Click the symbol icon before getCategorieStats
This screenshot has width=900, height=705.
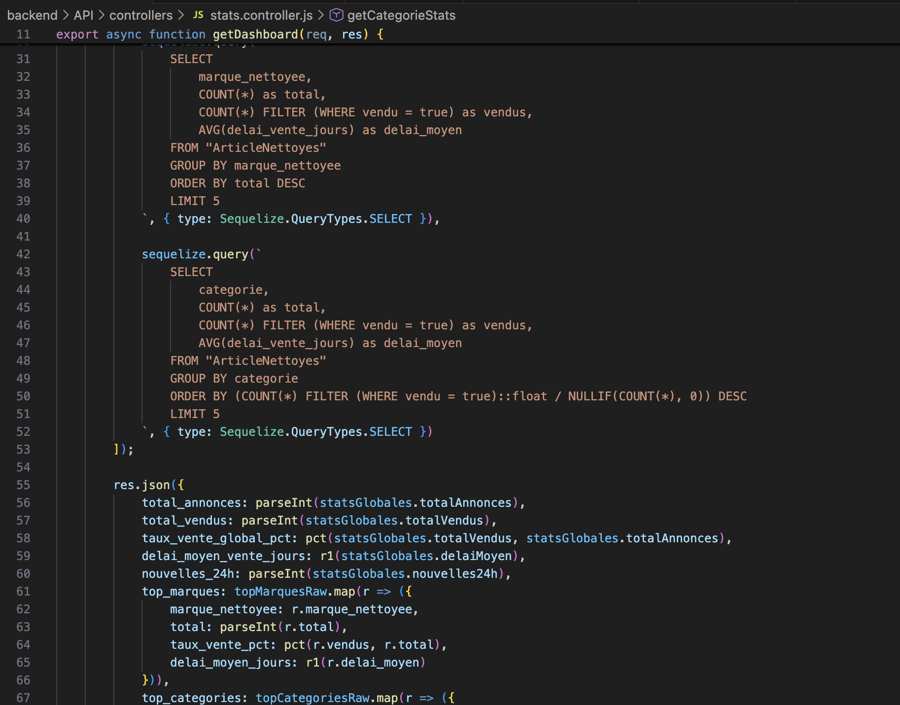pyautogui.click(x=336, y=15)
